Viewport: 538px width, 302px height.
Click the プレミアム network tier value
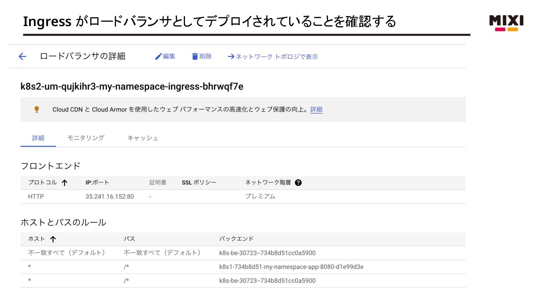[260, 196]
